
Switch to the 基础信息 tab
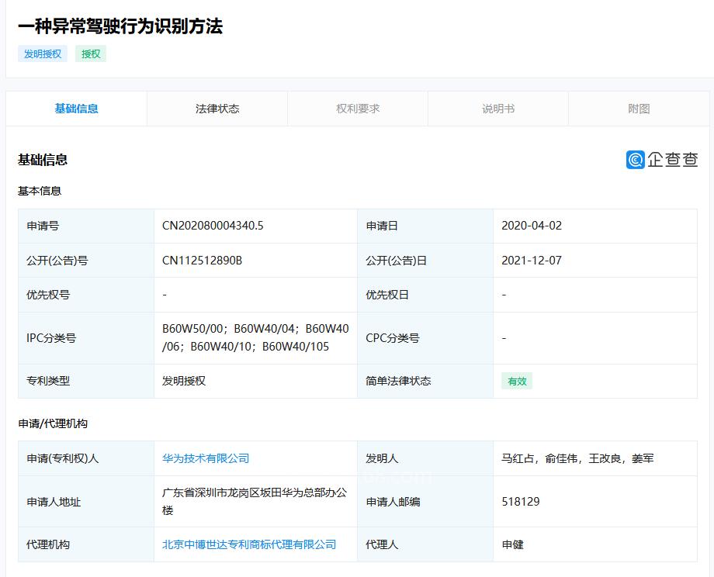76,109
